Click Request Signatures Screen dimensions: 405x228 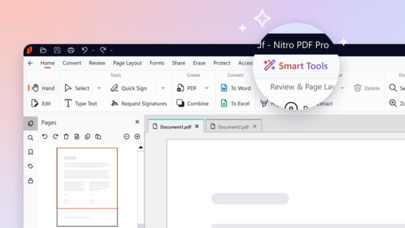139,103
